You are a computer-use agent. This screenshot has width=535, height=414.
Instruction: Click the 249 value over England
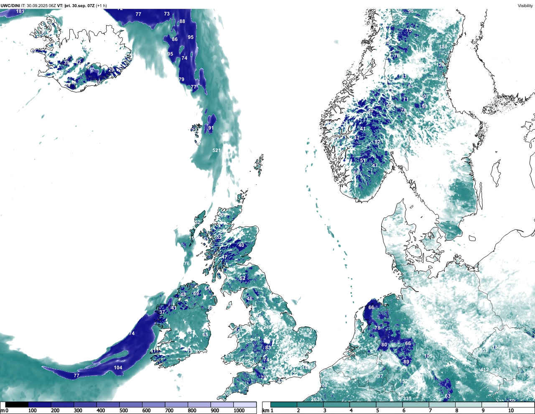tap(267, 327)
